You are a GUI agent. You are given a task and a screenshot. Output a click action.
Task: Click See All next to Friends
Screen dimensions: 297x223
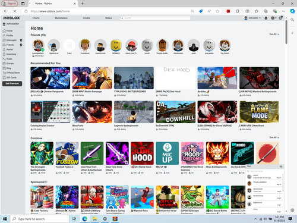pyautogui.click(x=274, y=34)
